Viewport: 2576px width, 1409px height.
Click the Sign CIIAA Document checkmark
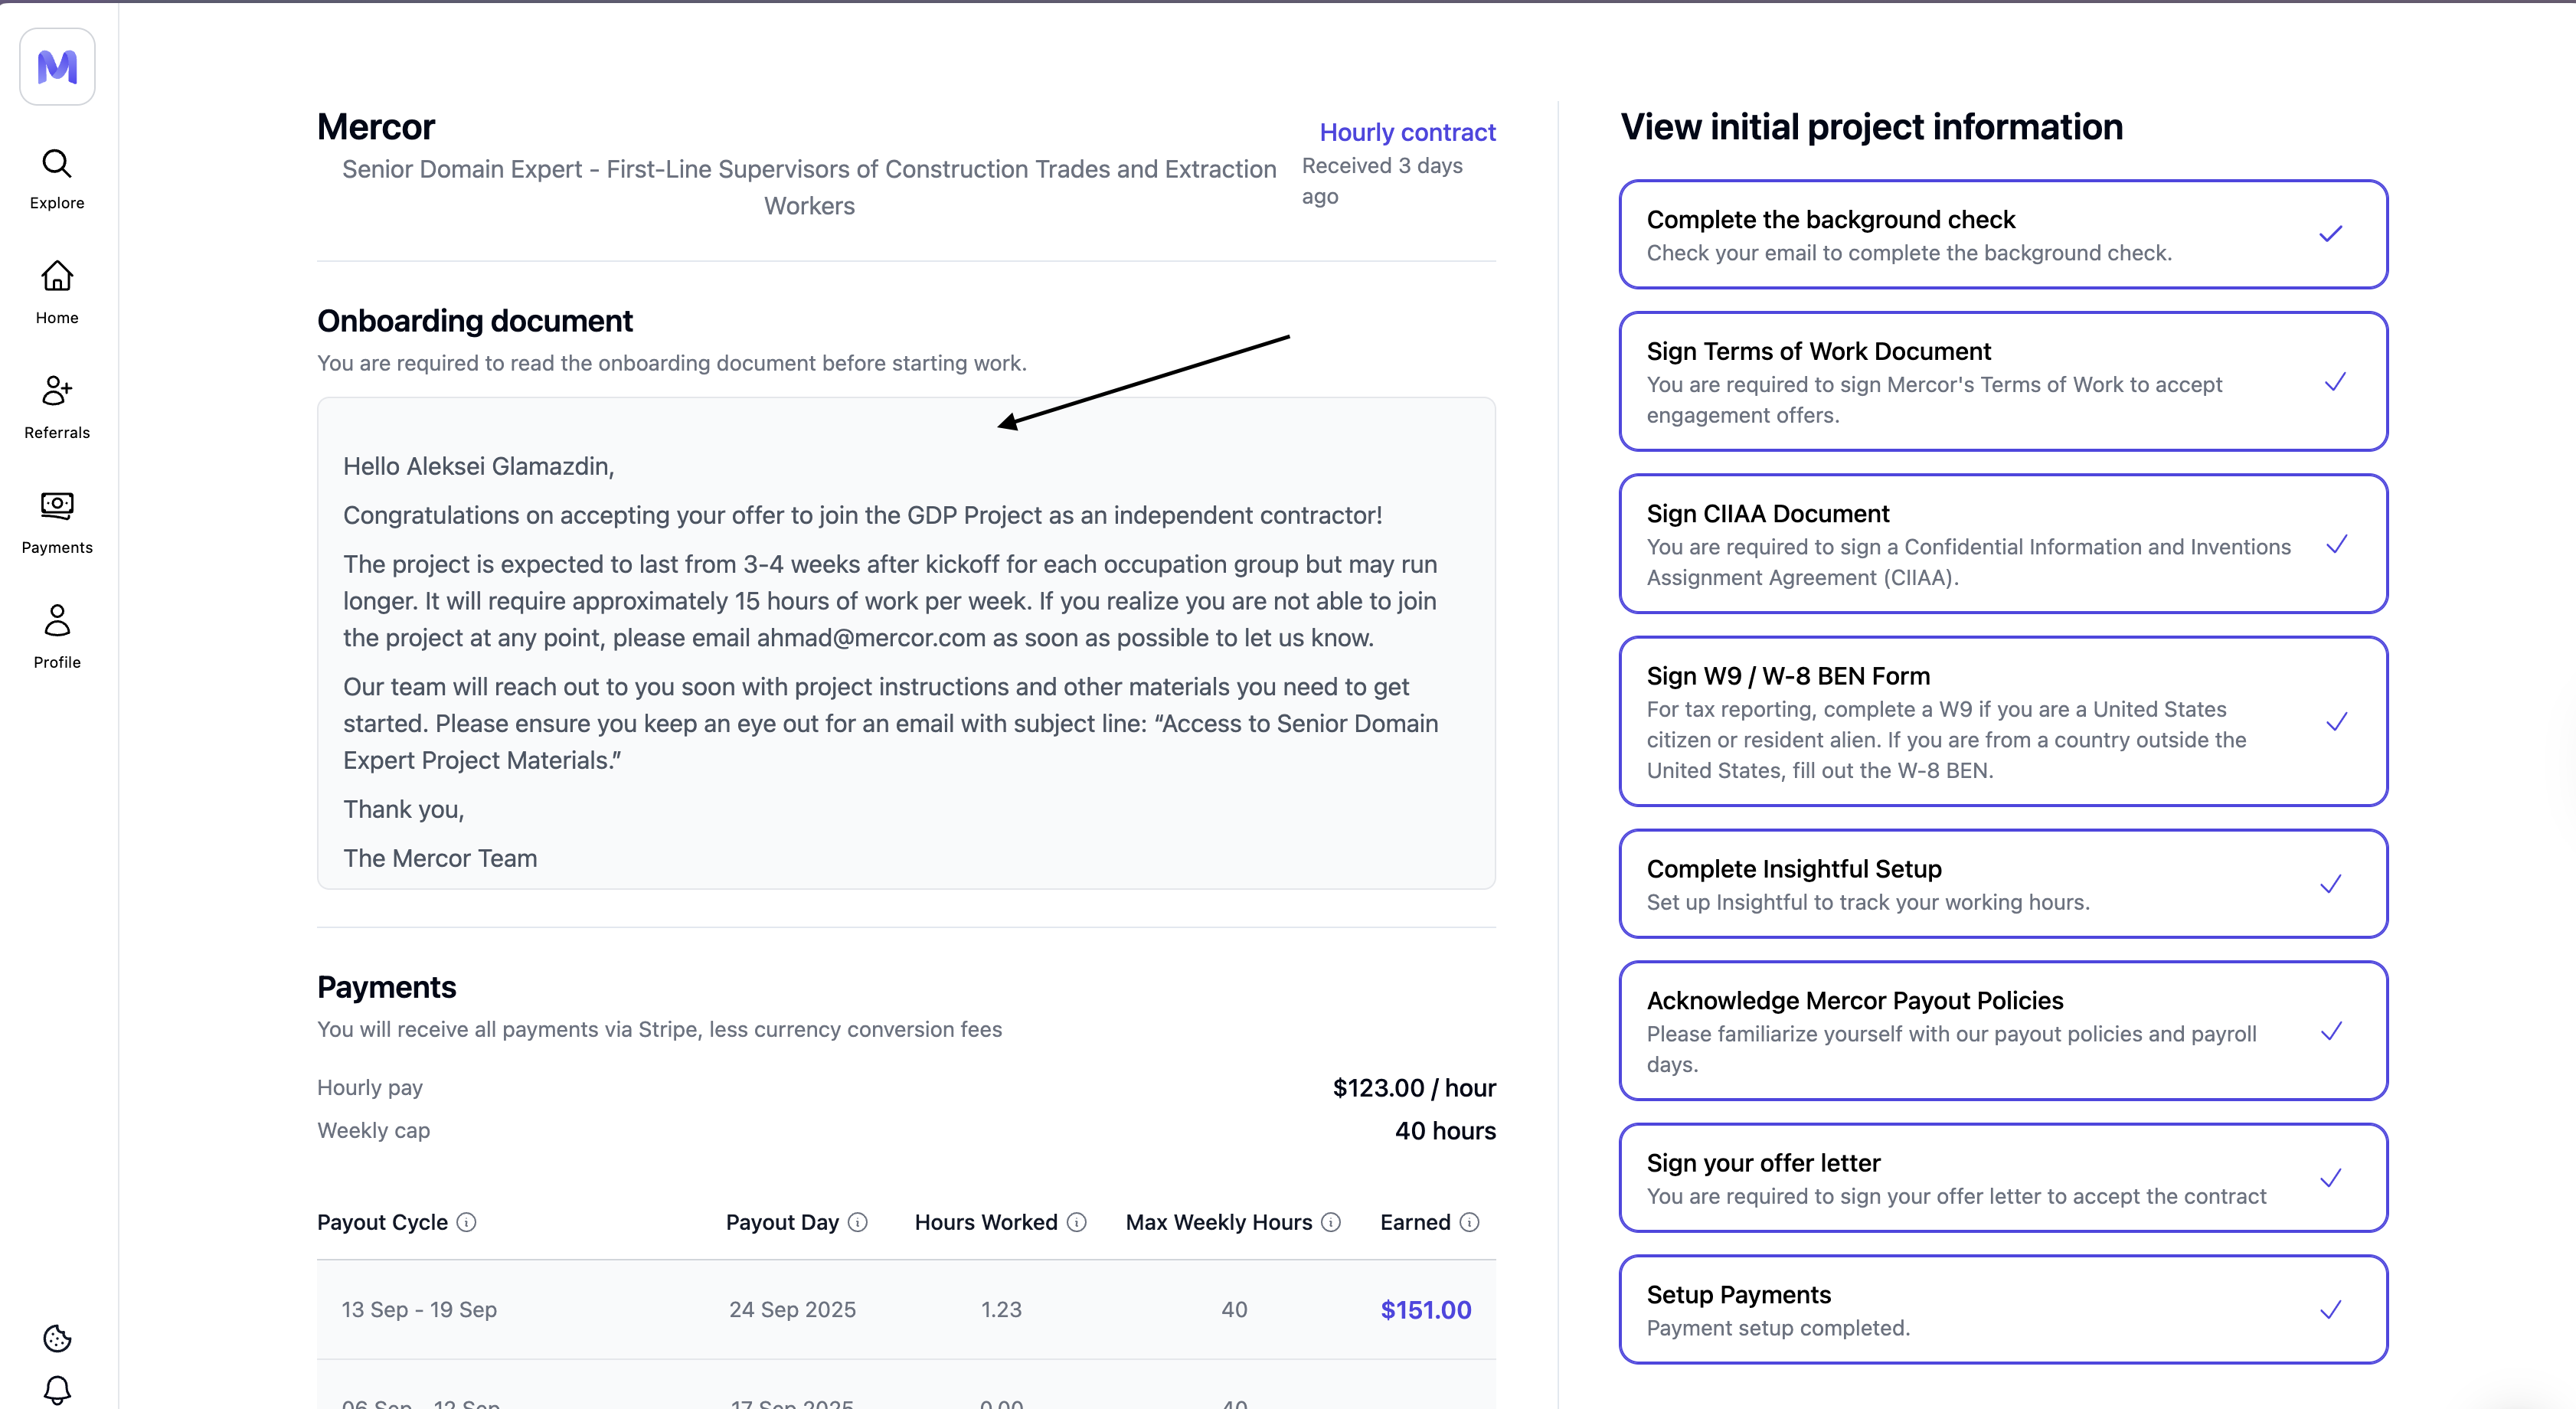point(2336,545)
